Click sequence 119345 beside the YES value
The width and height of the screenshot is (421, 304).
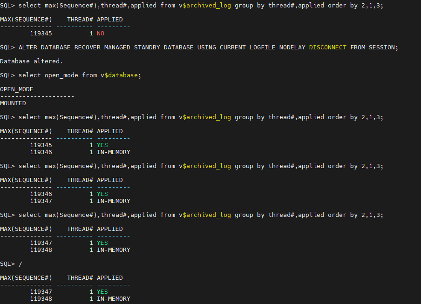(41, 145)
